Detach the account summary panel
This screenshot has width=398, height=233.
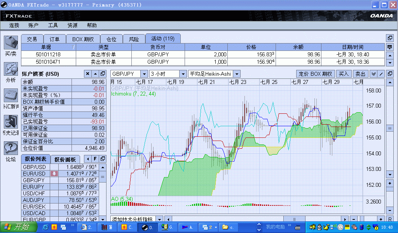(x=103, y=74)
